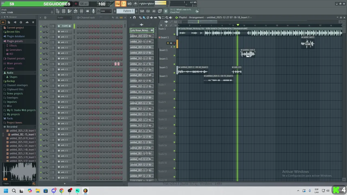
Task: Close the Channel rack with X
Action: tap(125, 18)
